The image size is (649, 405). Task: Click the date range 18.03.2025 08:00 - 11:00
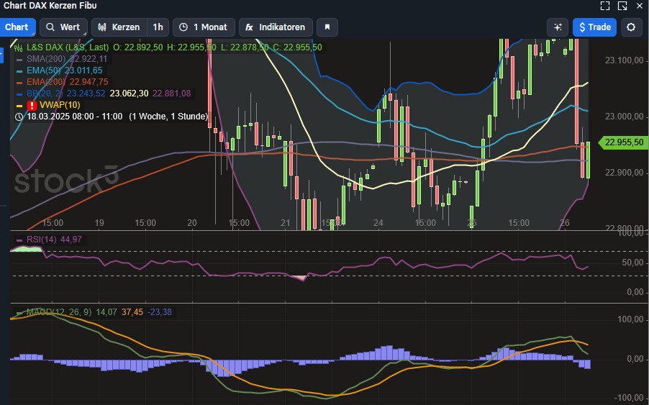click(75, 117)
